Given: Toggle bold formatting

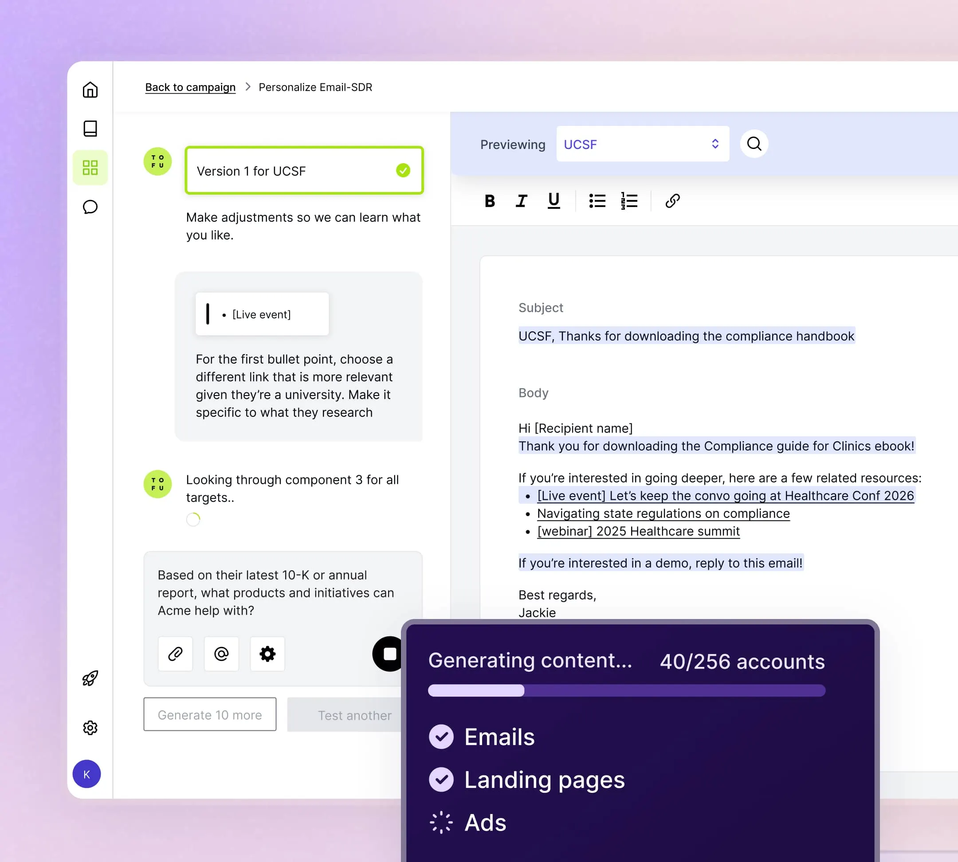Looking at the screenshot, I should pos(490,201).
